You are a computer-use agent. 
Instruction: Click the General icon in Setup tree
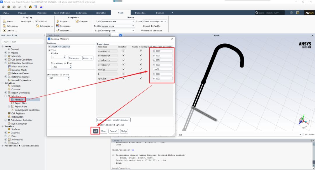9,49
